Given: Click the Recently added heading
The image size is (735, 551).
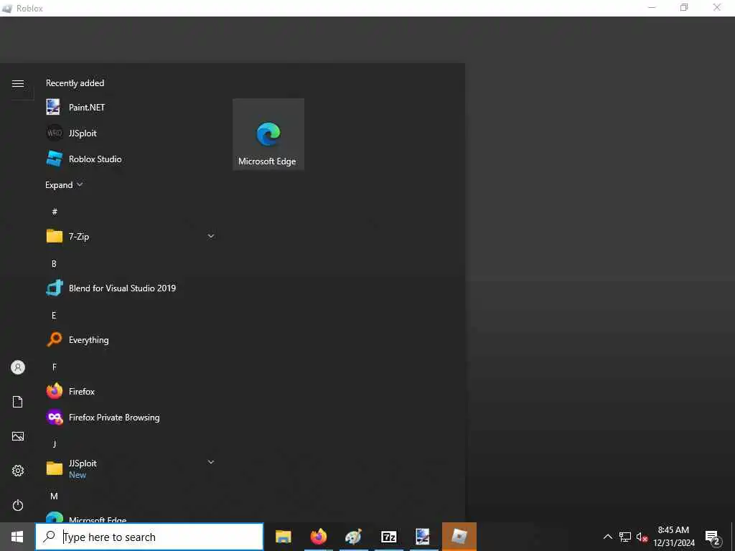Looking at the screenshot, I should pos(75,83).
